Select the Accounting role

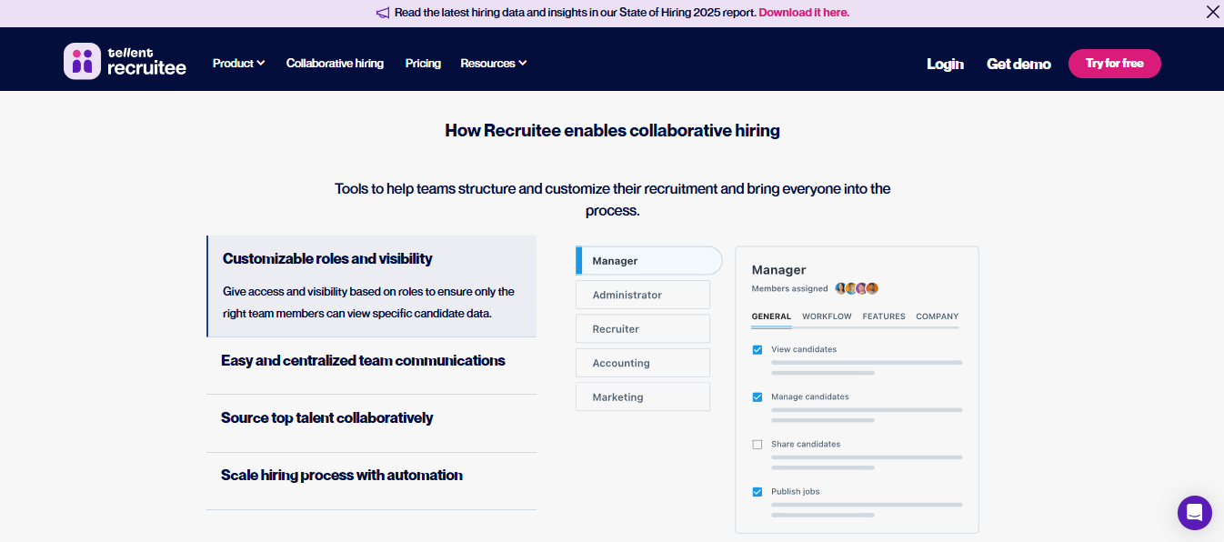(643, 363)
